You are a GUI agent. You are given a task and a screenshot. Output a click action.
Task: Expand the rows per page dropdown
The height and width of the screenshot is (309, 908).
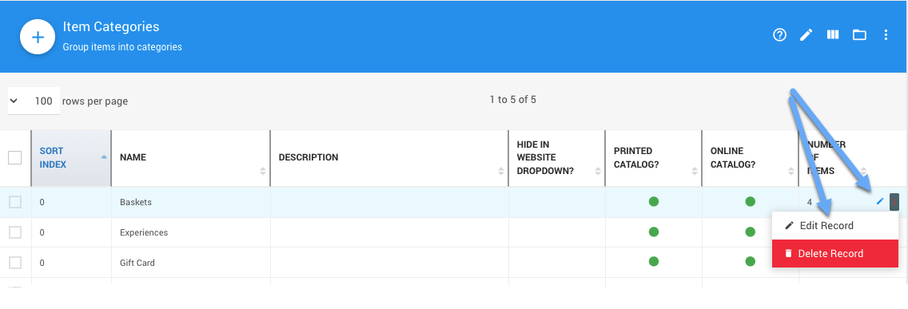[x=34, y=101]
